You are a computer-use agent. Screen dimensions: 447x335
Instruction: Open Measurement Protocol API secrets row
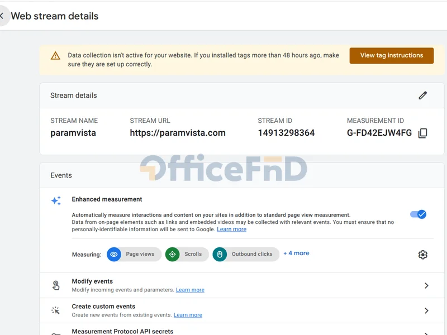click(x=242, y=329)
